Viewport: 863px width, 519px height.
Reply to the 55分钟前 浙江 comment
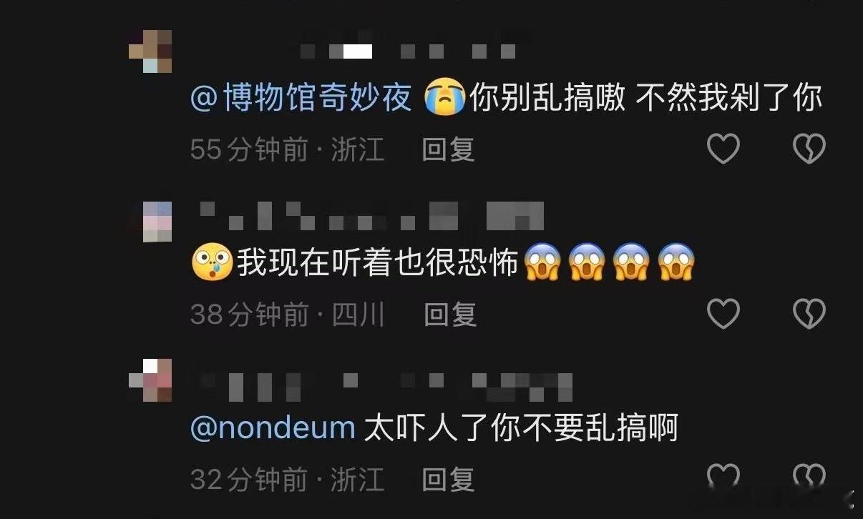pos(449,149)
